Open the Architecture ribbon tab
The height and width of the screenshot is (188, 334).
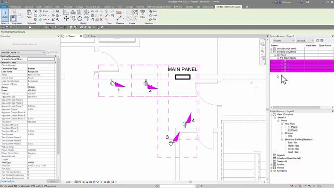16,7
